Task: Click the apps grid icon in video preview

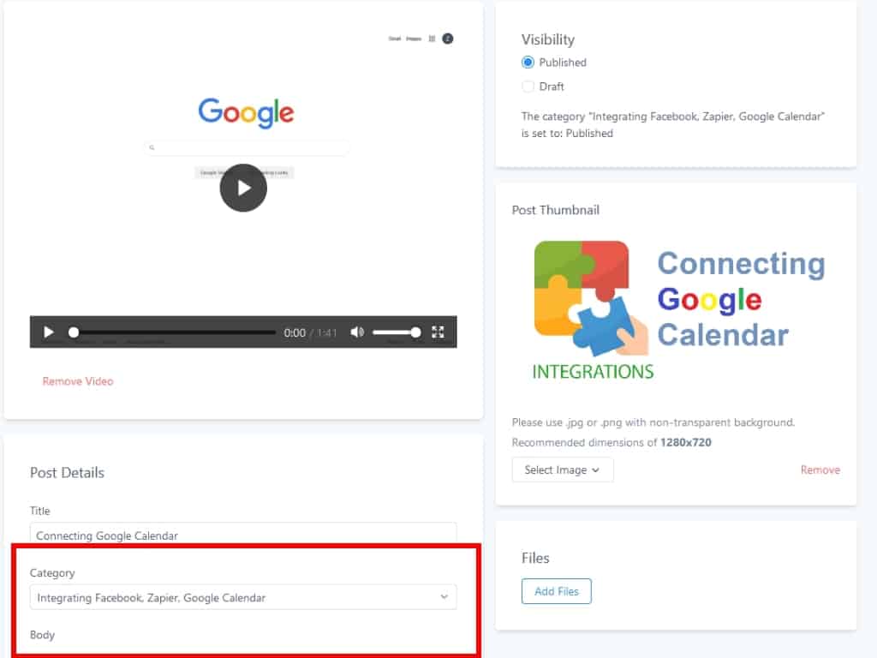Action: [x=432, y=39]
